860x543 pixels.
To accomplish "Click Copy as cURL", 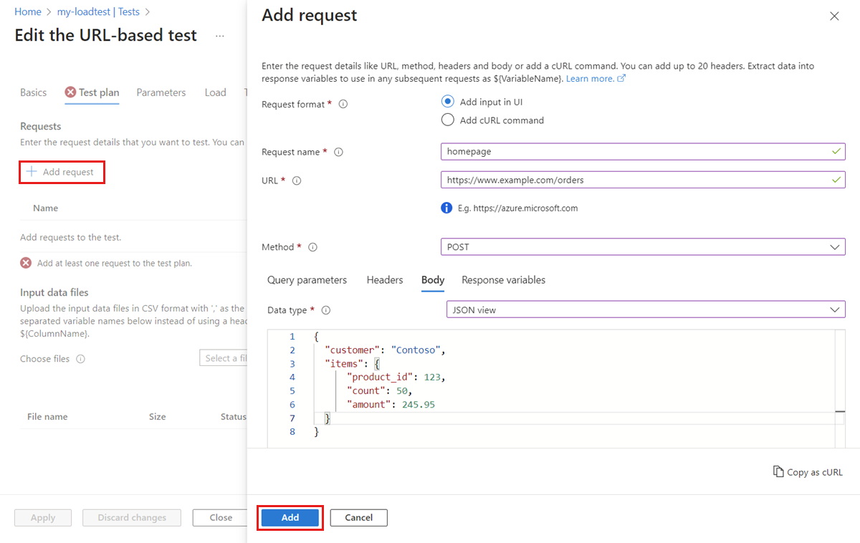I will point(808,472).
